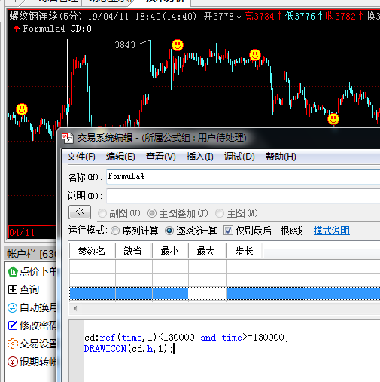Click the code line starting with cd:ref
The height and width of the screenshot is (382, 380).
[187, 338]
